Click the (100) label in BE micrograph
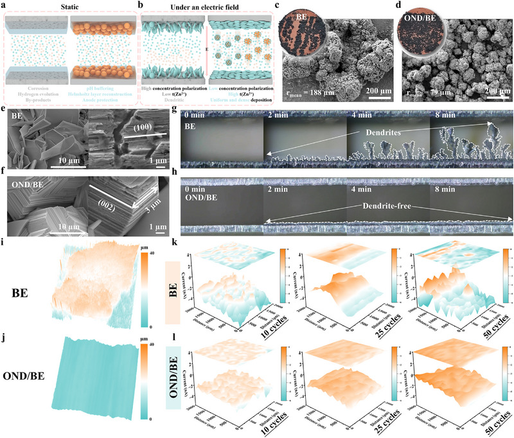The image size is (514, 438). pos(143,127)
